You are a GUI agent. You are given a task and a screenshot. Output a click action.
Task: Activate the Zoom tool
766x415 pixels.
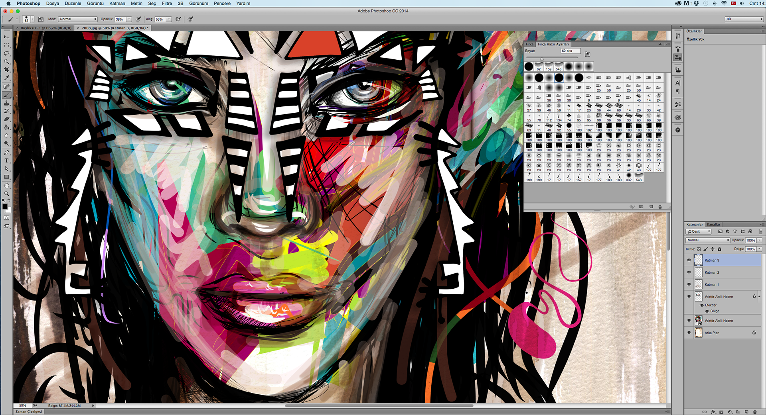pyautogui.click(x=6, y=194)
